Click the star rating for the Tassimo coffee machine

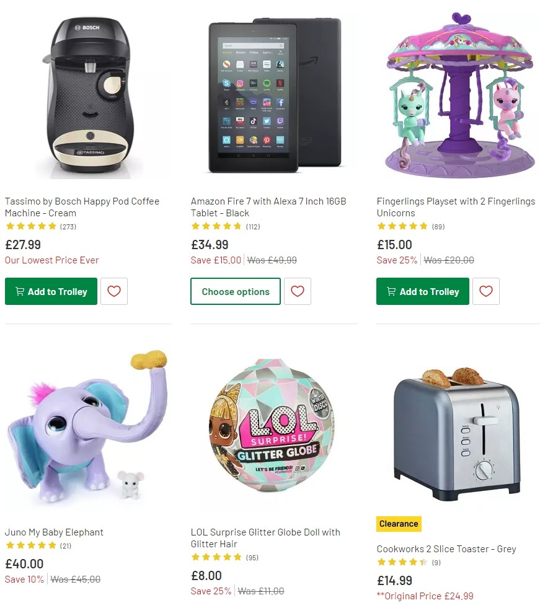tap(31, 226)
